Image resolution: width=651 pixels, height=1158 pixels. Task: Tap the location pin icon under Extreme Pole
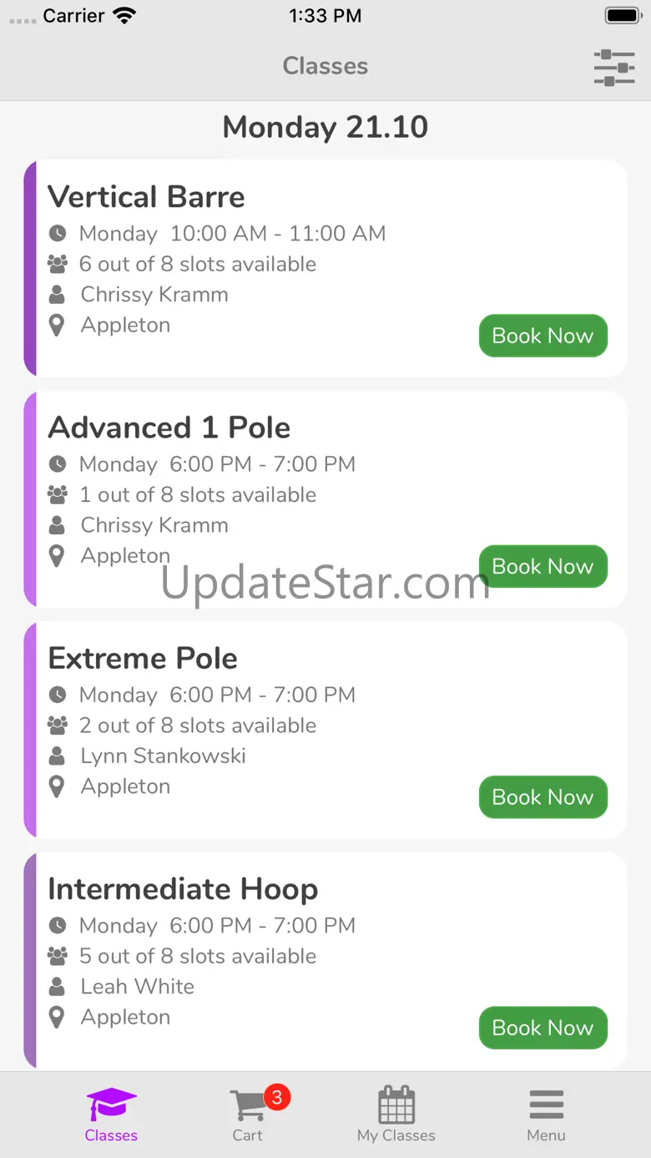[x=57, y=786]
